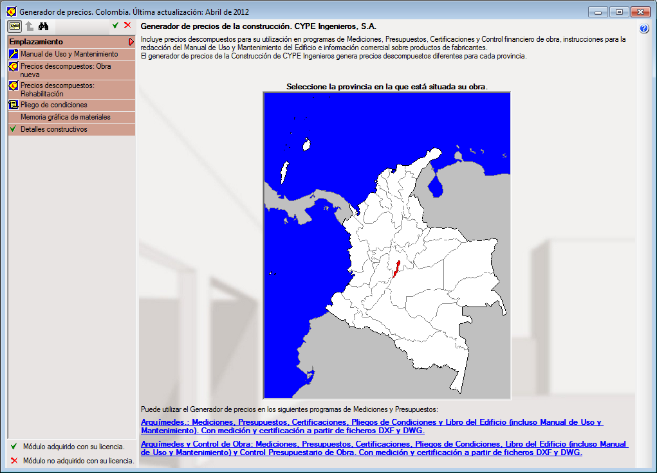Click the application icon in the title bar

[x=12, y=12]
